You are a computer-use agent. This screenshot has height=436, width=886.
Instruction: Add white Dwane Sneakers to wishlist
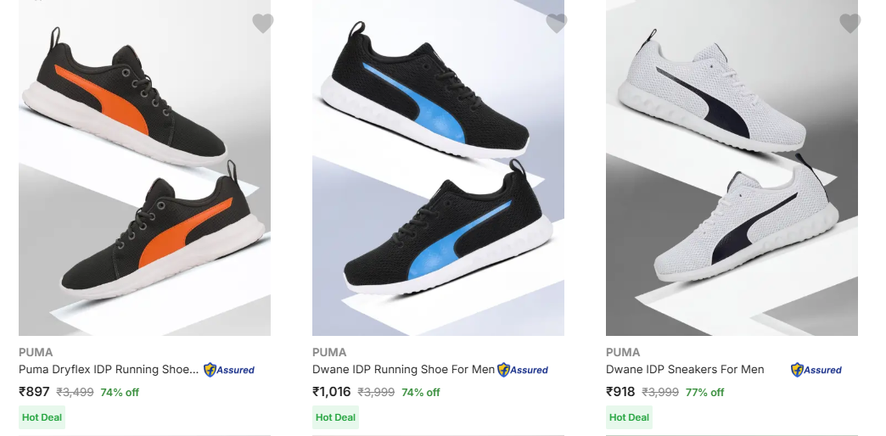pyautogui.click(x=850, y=24)
